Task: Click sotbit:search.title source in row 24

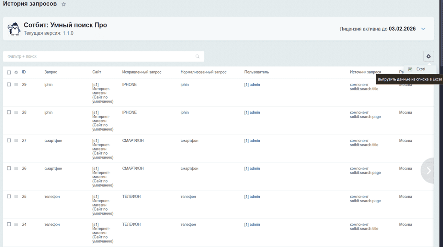Action: tap(364, 229)
